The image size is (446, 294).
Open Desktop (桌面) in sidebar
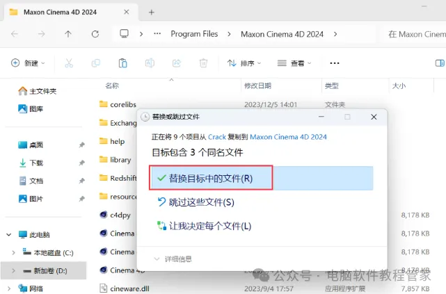[31, 145]
